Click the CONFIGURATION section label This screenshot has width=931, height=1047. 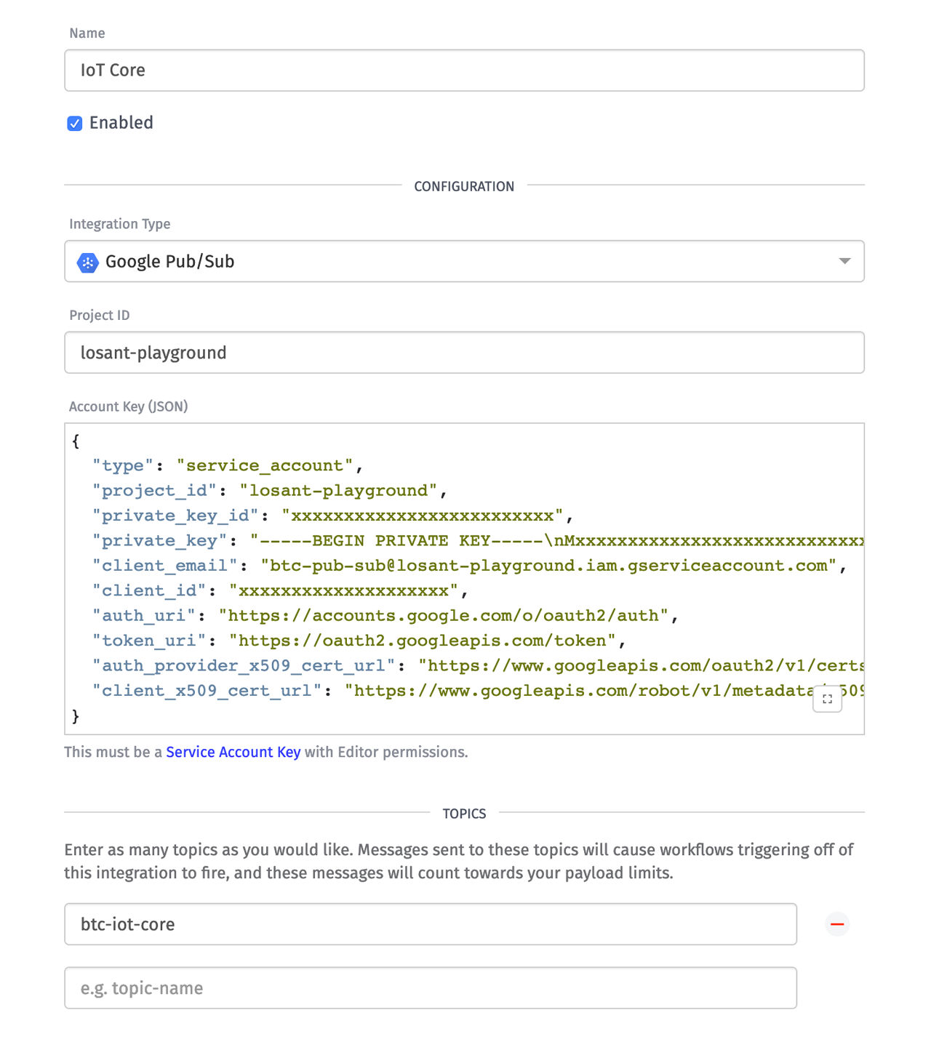(x=464, y=186)
